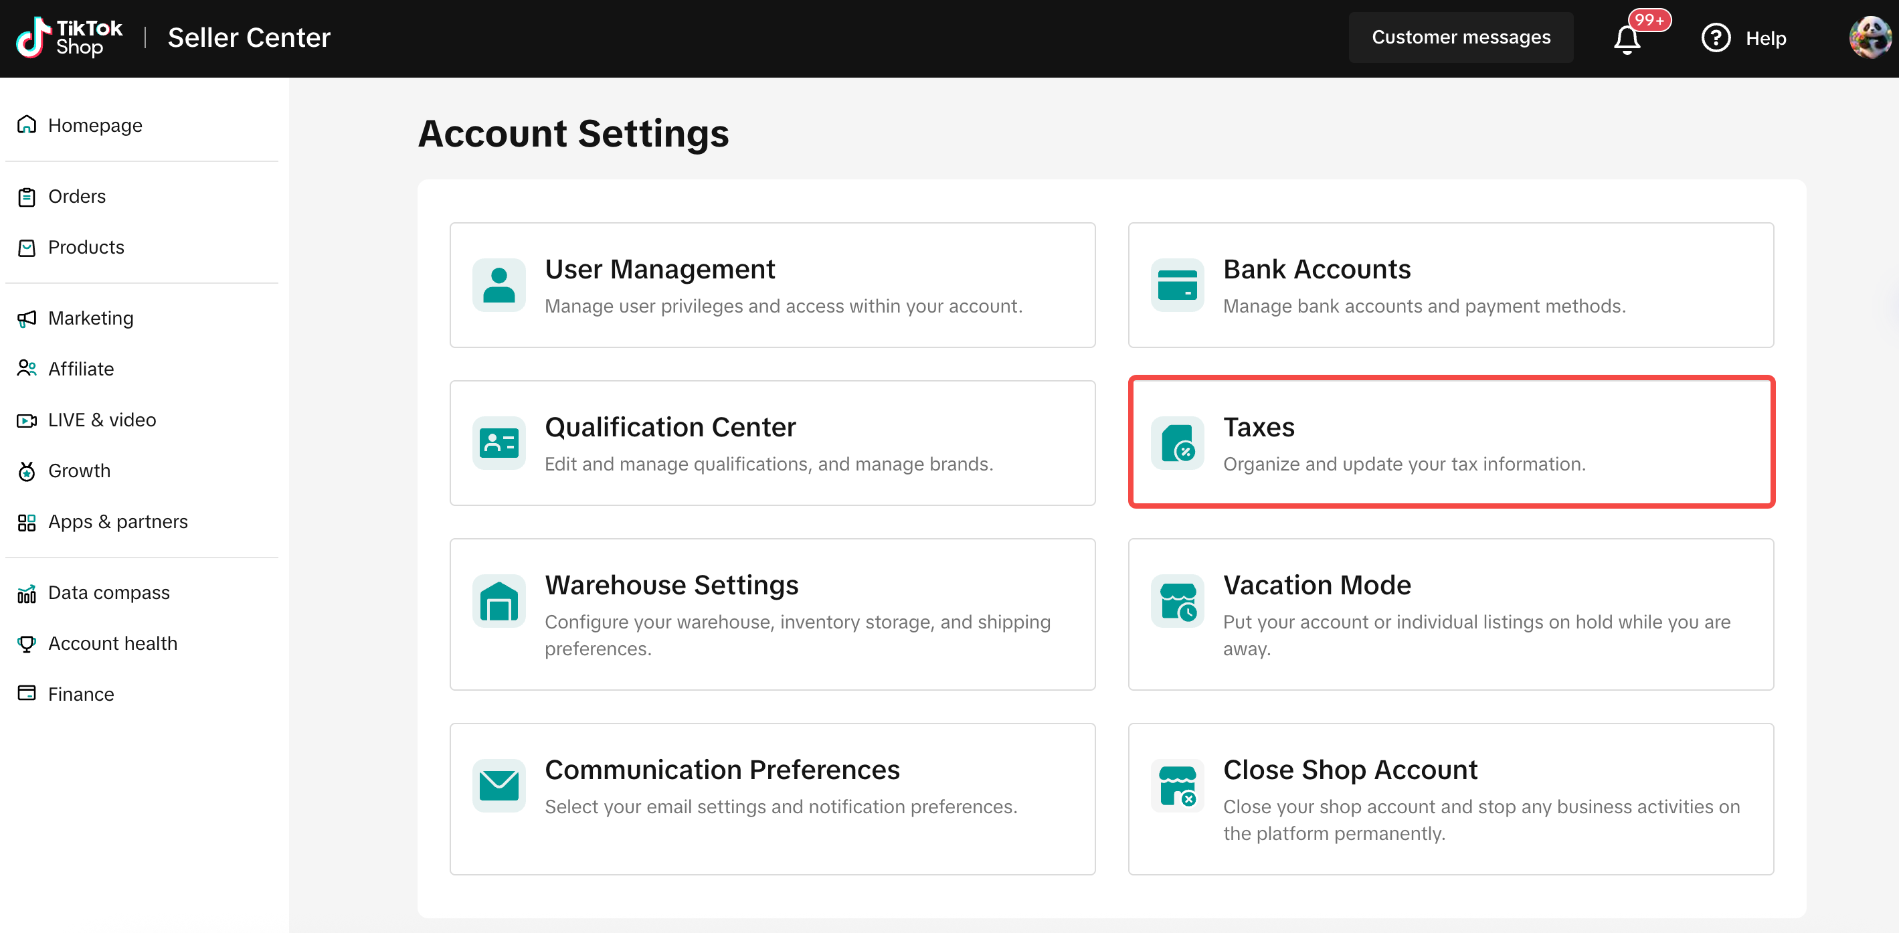The image size is (1899, 933).
Task: Click the Qualification Center ID icon
Action: [x=499, y=442]
